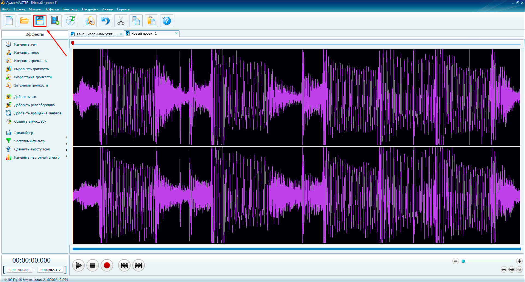The width and height of the screenshot is (525, 282).
Task: Select Изменить темп effect
Action: (x=26, y=44)
